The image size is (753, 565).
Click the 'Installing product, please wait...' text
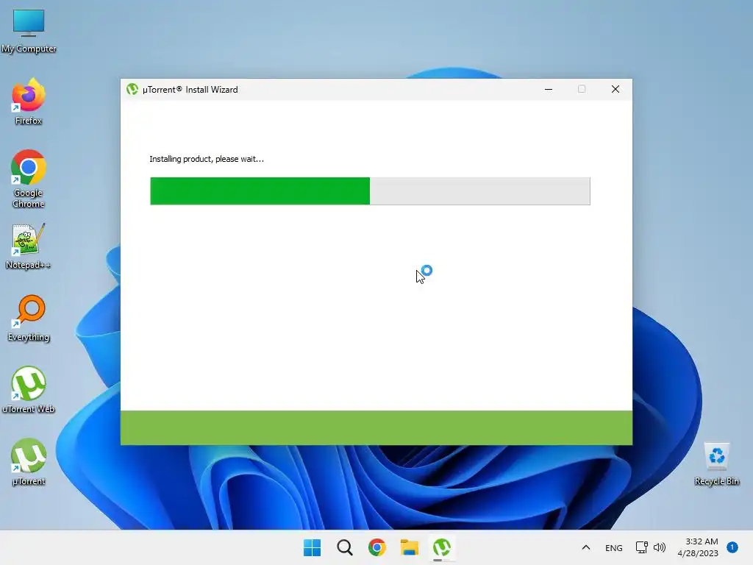click(x=207, y=159)
